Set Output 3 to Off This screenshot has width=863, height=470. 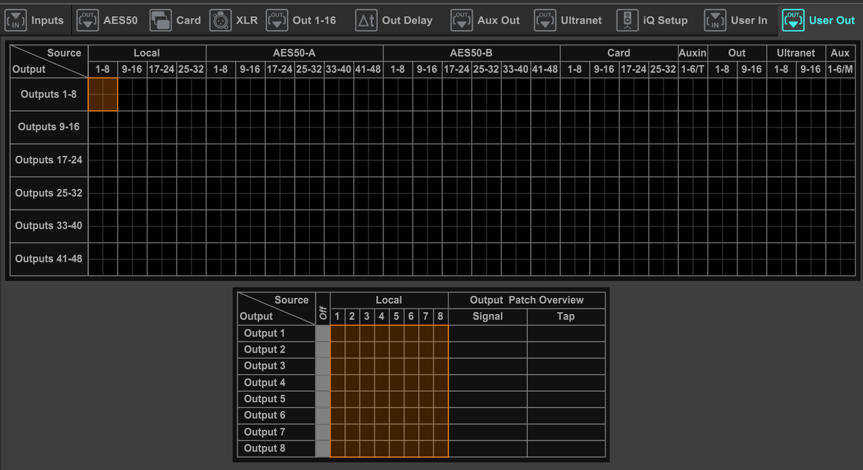pyautogui.click(x=322, y=366)
